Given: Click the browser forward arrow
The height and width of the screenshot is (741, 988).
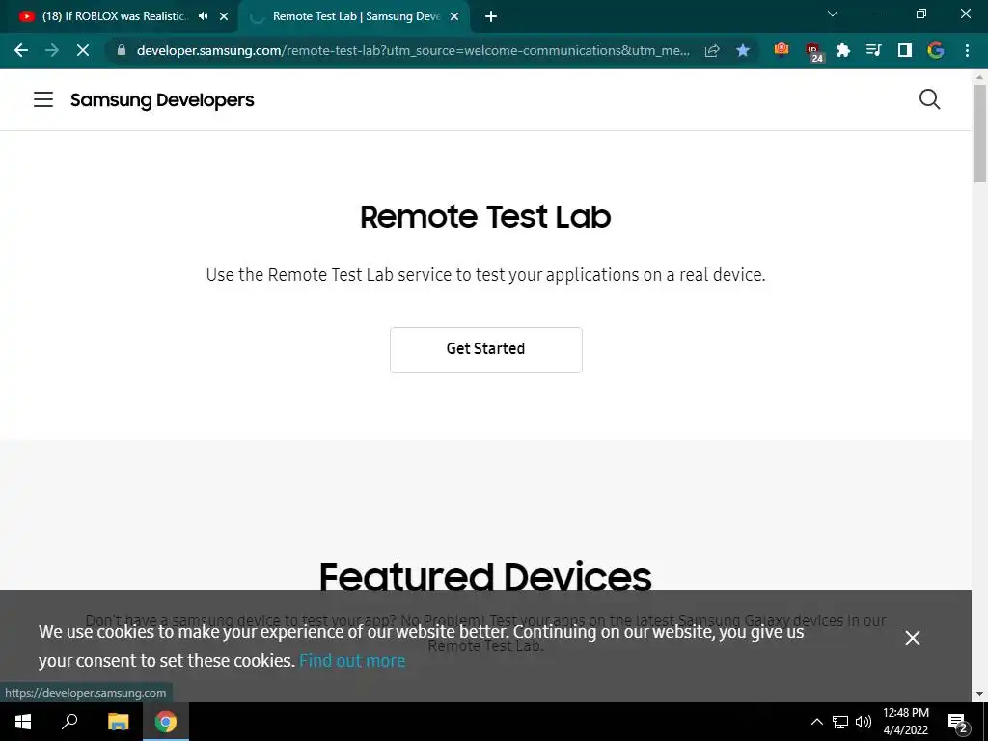Looking at the screenshot, I should click(x=52, y=50).
